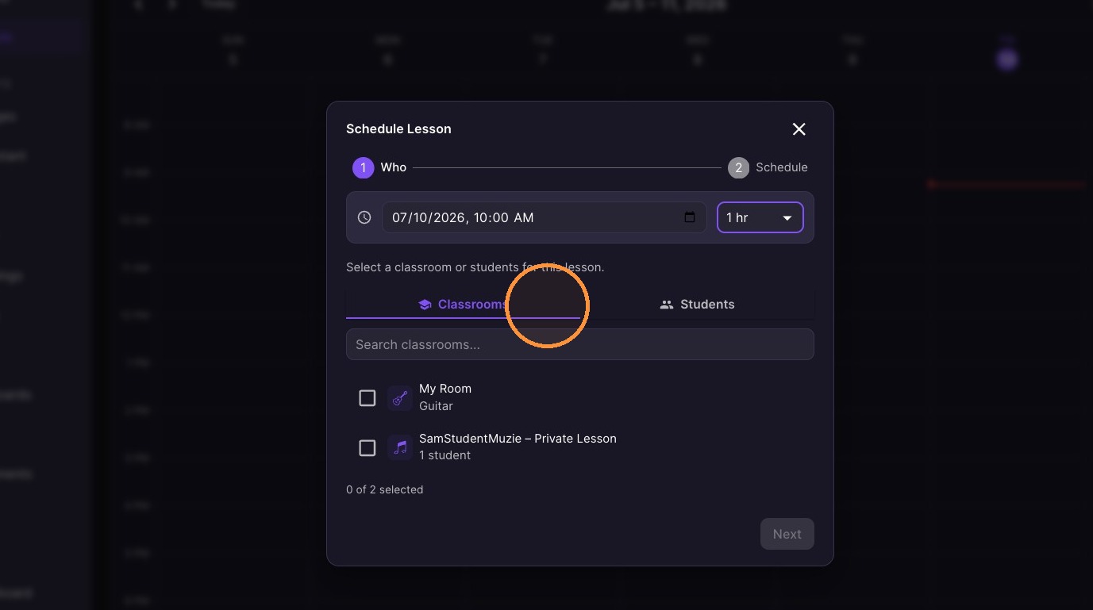Image resolution: width=1093 pixels, height=610 pixels.
Task: Open the calendar picker icon in date field
Action: pos(690,217)
